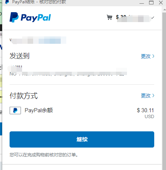Expand the cart total dropdown chevron

coord(152,18)
